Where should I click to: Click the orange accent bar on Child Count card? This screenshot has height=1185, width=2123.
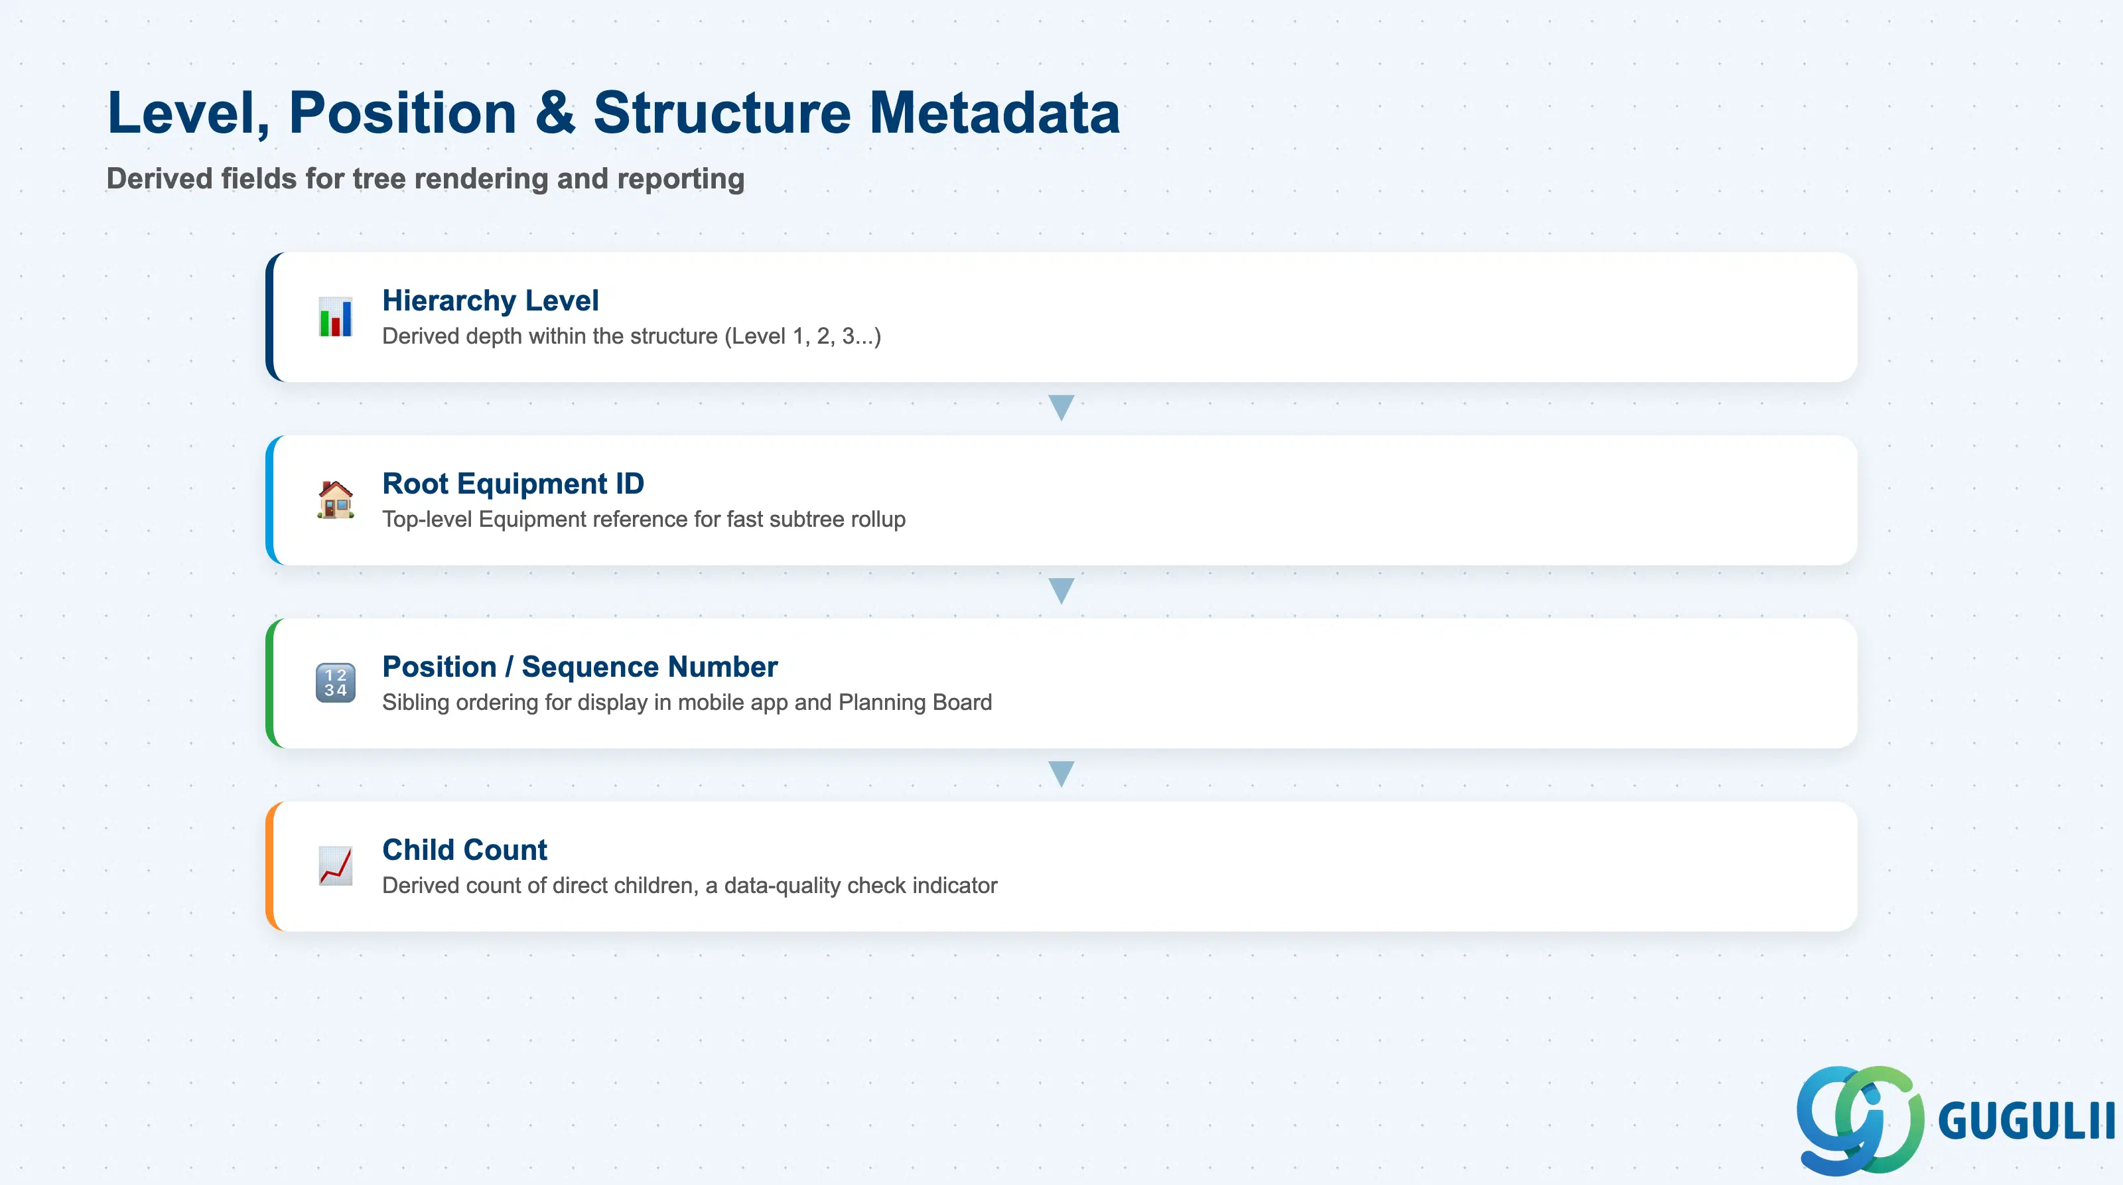(x=270, y=866)
